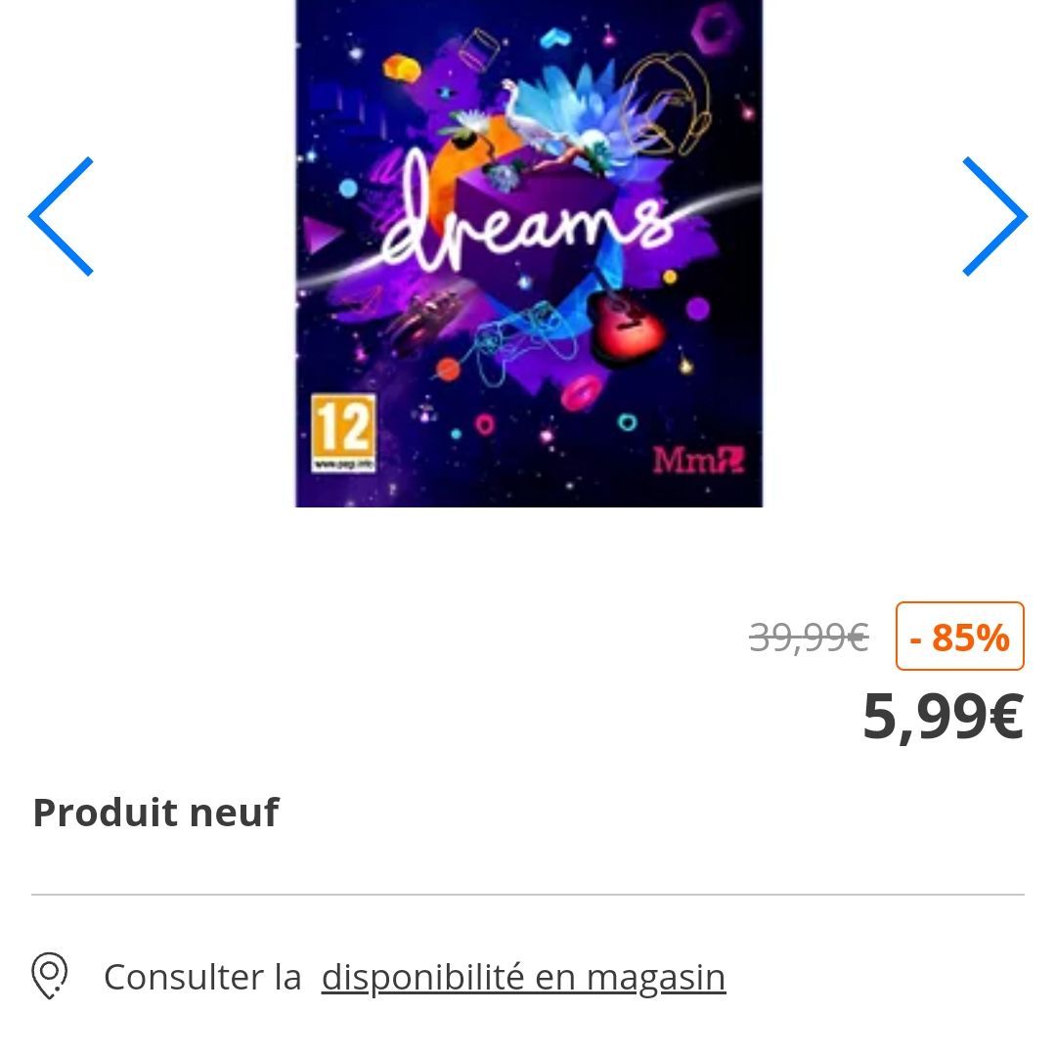Viewport: 1056px width, 1056px height.
Task: Click the 5,99€ current price
Action: tap(944, 716)
